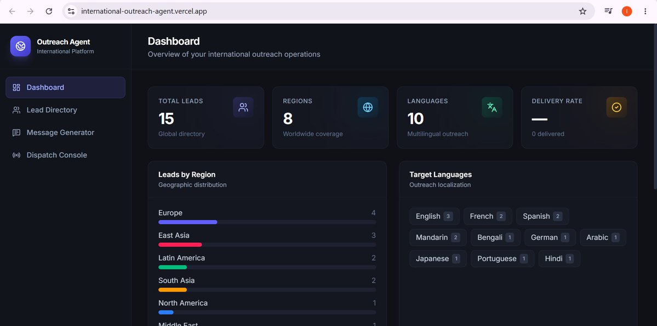This screenshot has height=326, width=657.
Task: Bookmark this page with the star icon
Action: (582, 11)
